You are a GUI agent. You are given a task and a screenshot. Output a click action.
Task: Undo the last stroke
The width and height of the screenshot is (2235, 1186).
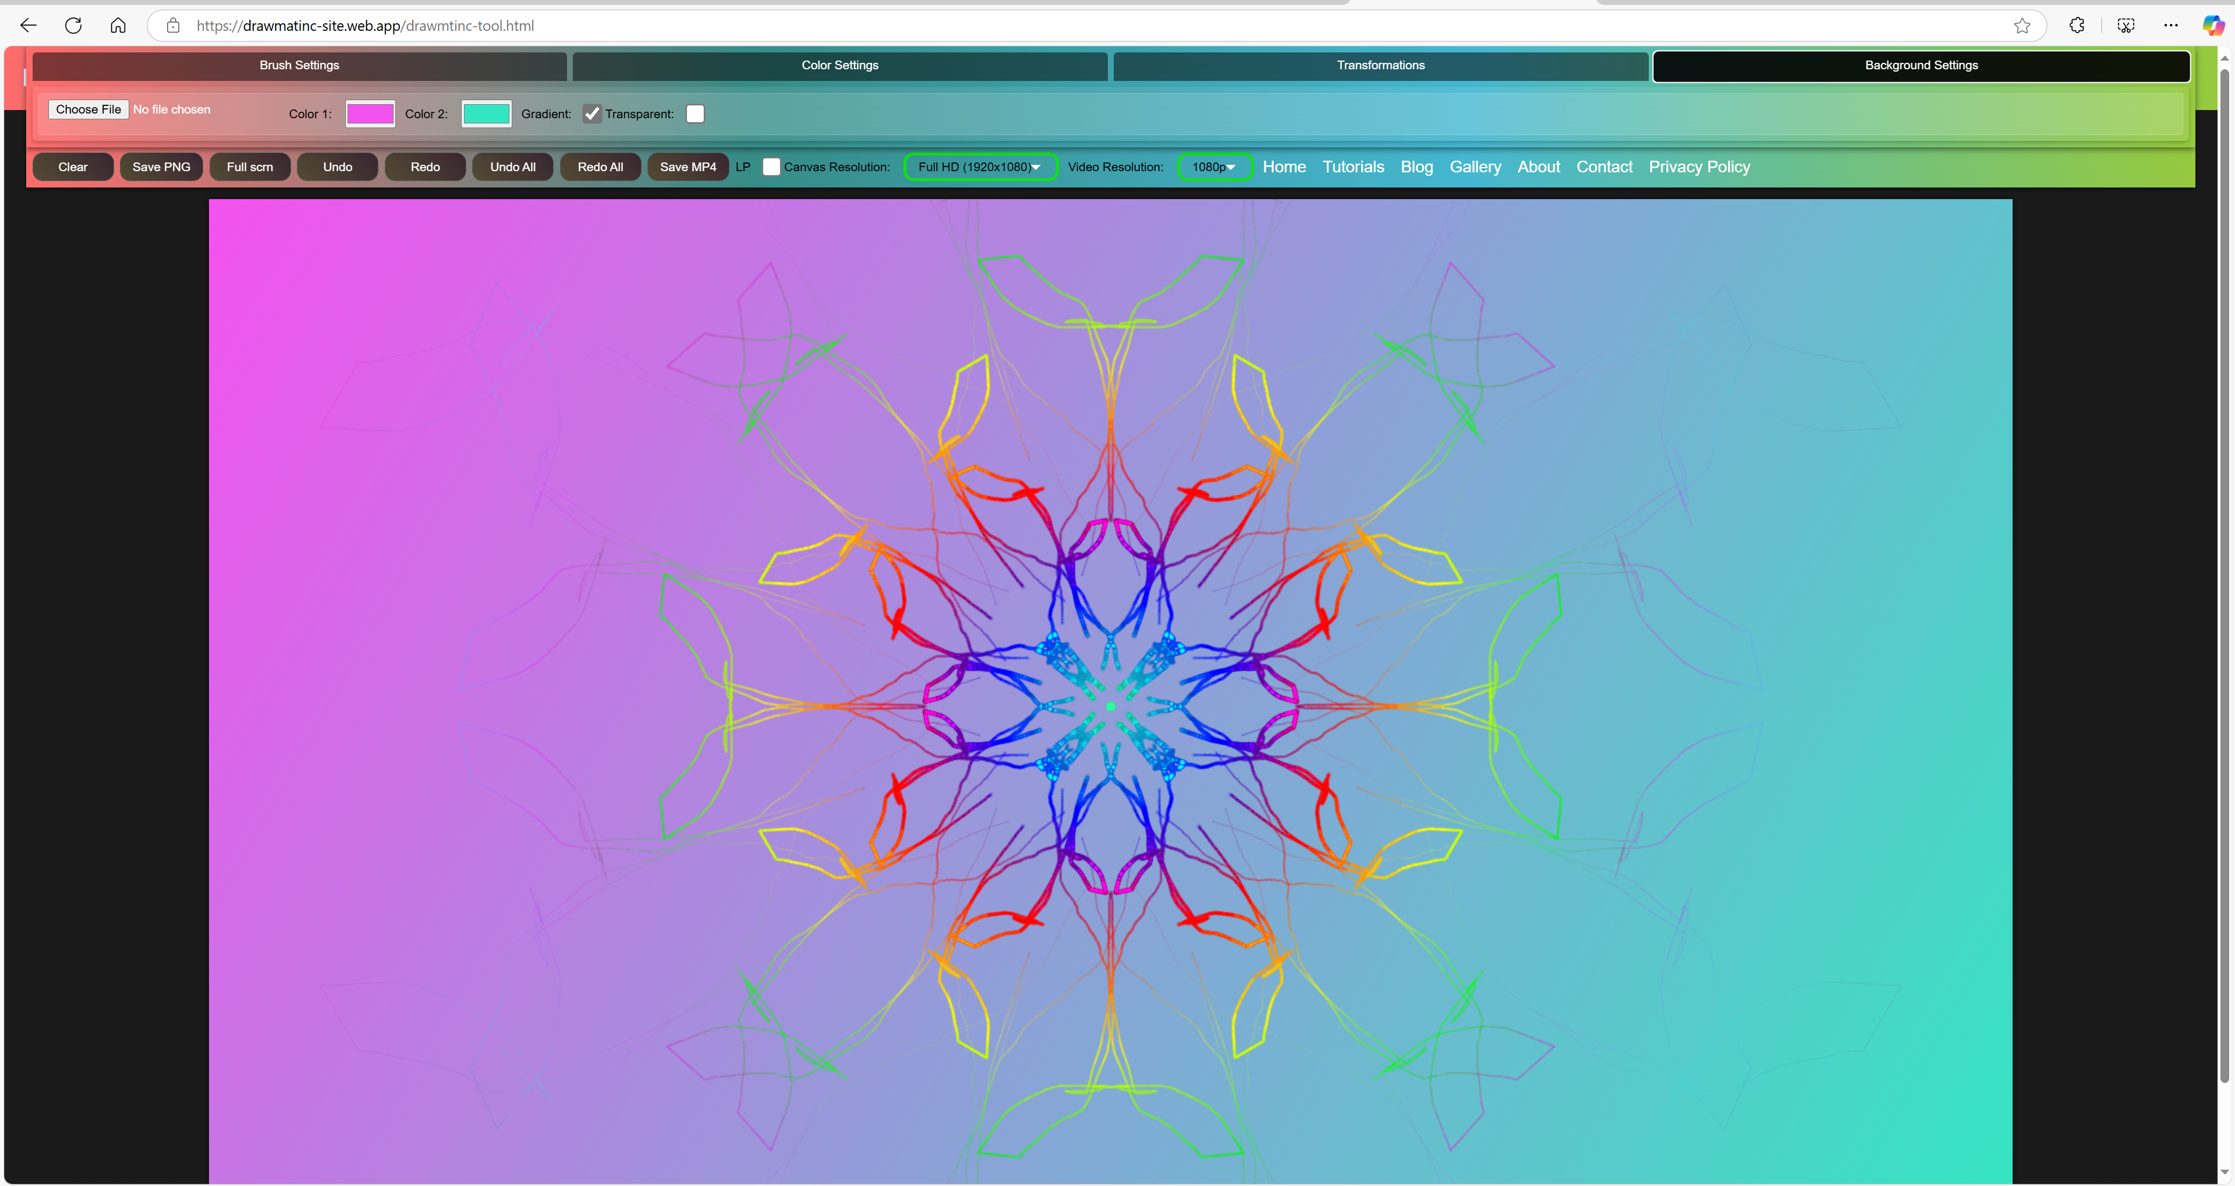338,167
